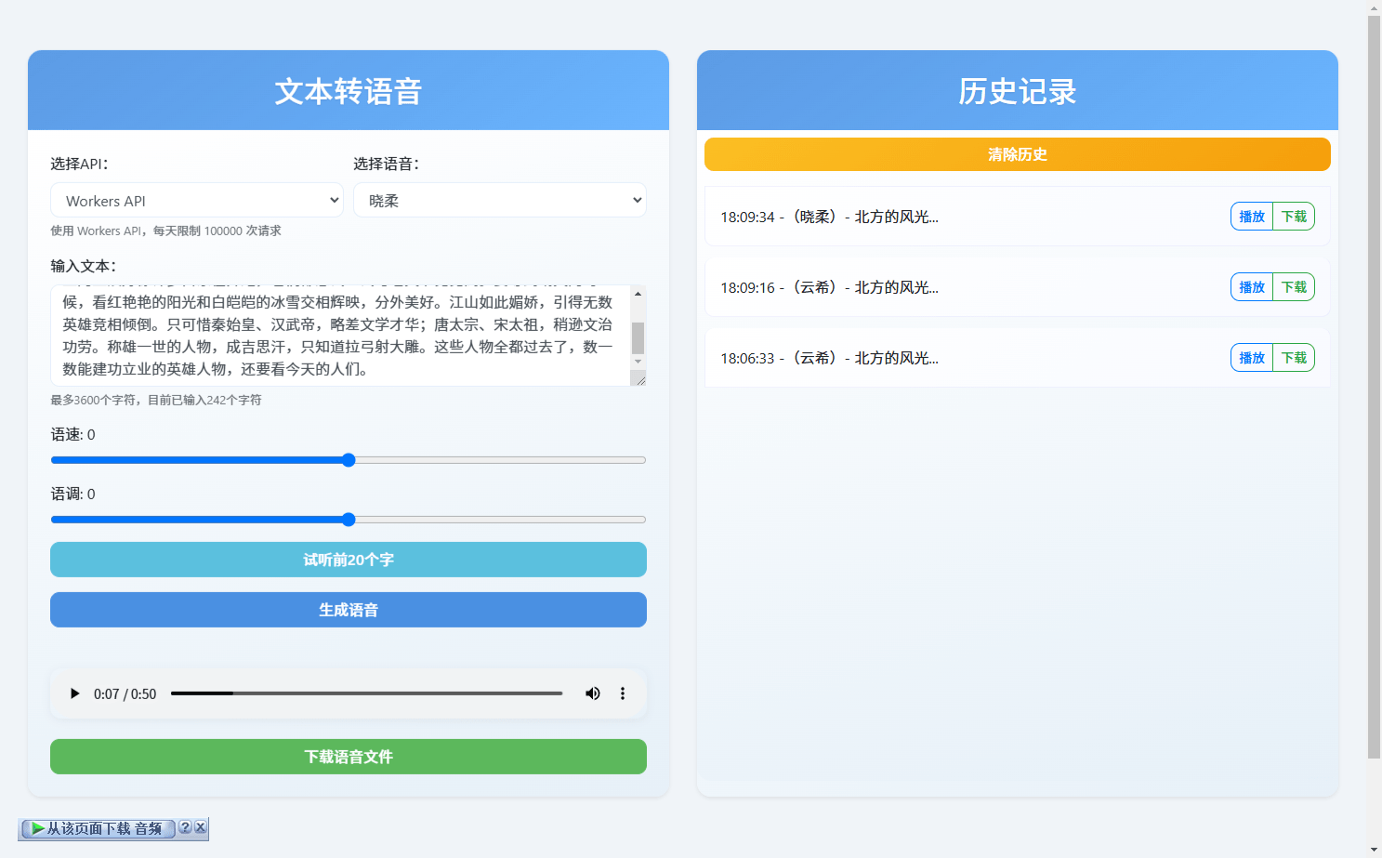
Task: Click 下载语音文件 to download the audio
Action: (x=348, y=756)
